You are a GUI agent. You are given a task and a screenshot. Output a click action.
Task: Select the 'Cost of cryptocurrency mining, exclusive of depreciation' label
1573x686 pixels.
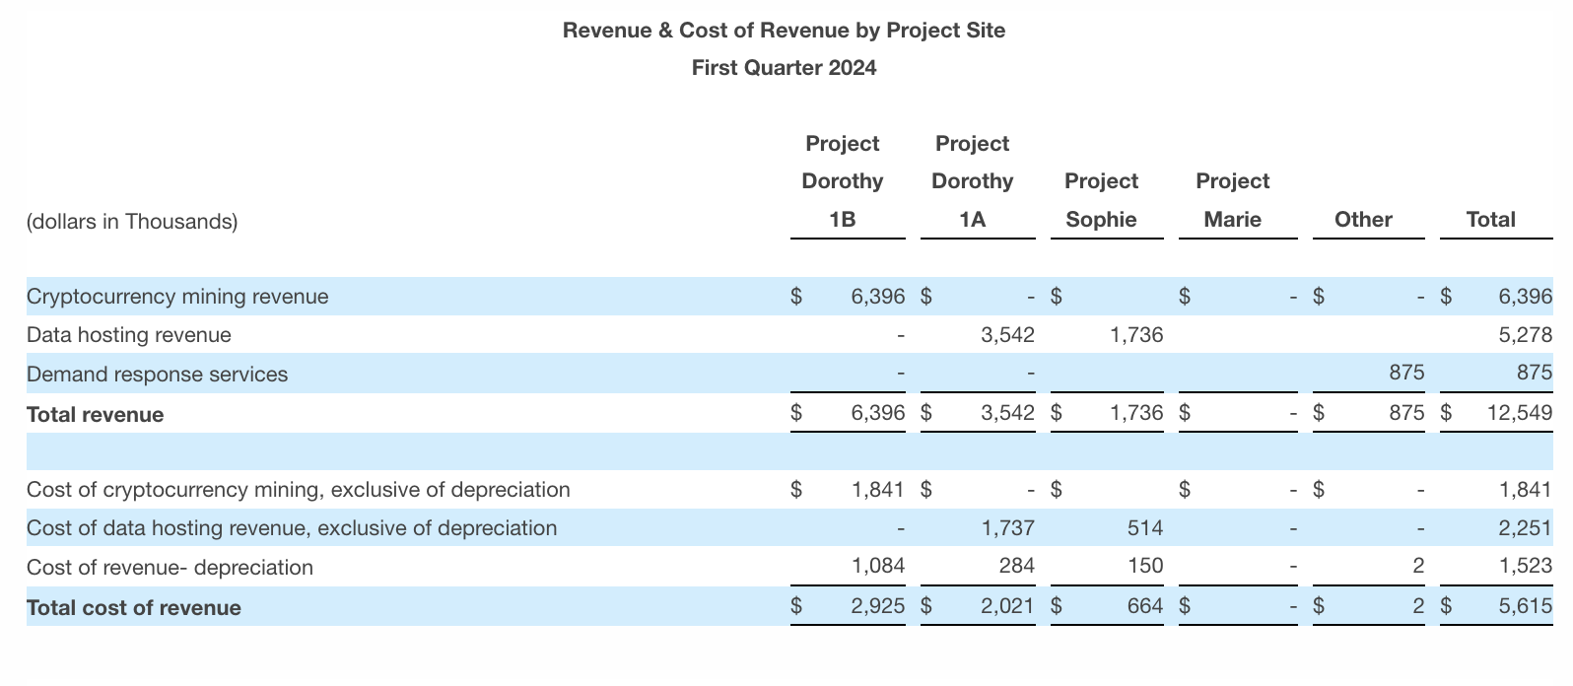(299, 490)
